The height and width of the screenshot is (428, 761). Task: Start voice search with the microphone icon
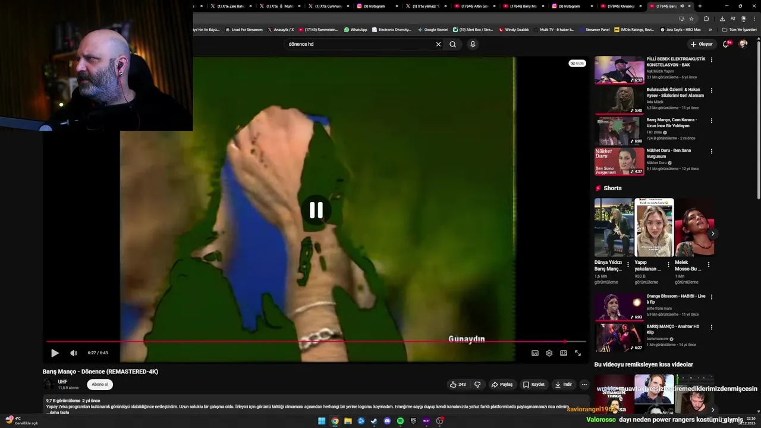(x=473, y=44)
